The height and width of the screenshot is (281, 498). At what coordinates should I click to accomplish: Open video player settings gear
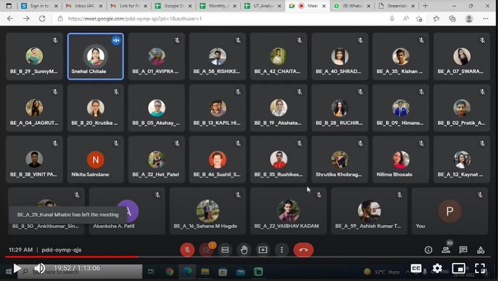[437, 268]
